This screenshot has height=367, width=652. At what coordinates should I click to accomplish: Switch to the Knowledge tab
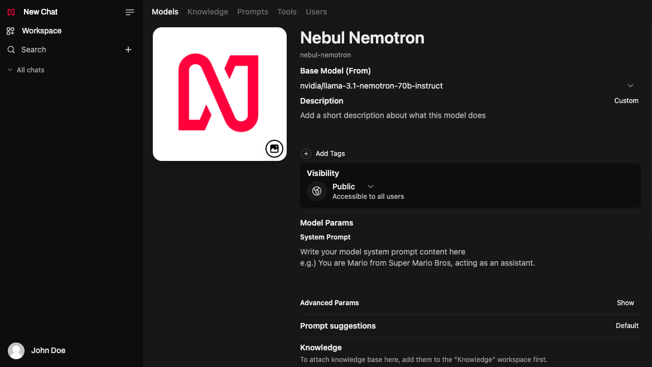click(207, 12)
